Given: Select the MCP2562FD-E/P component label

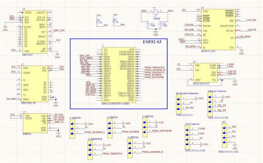Looking at the screenshot, I should (201, 83).
